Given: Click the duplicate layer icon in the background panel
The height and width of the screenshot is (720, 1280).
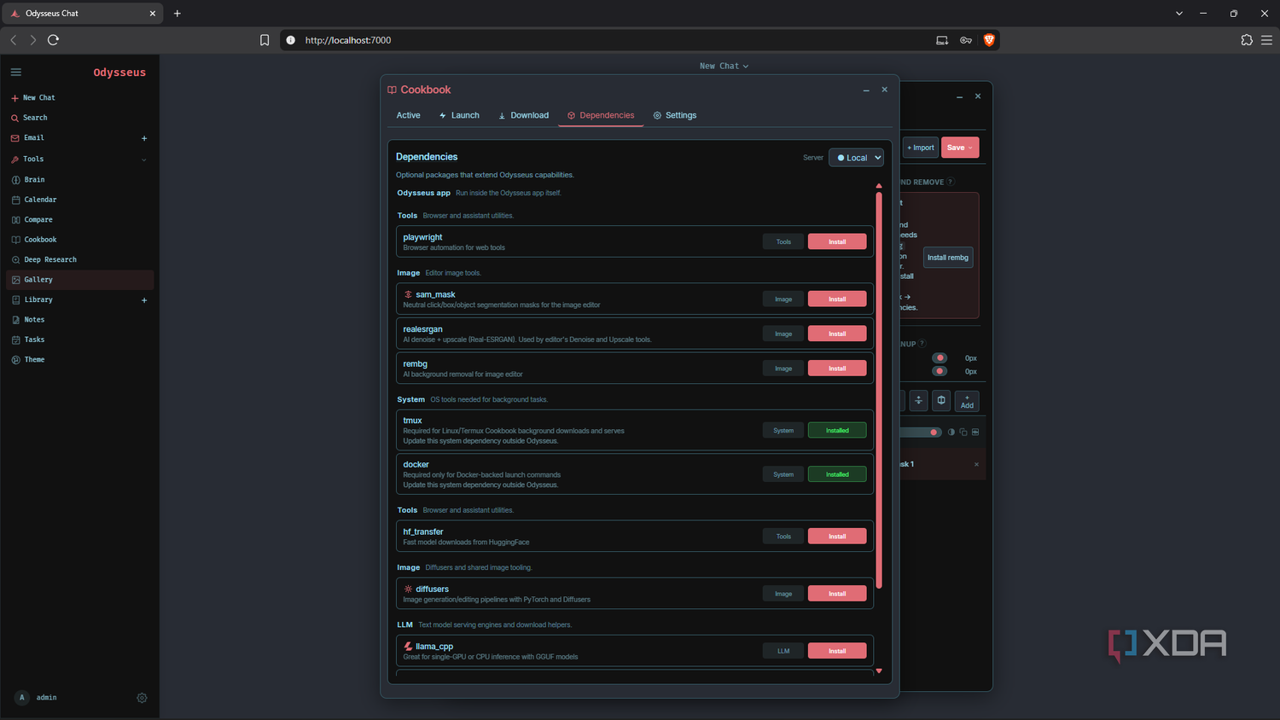Looking at the screenshot, I should (963, 433).
